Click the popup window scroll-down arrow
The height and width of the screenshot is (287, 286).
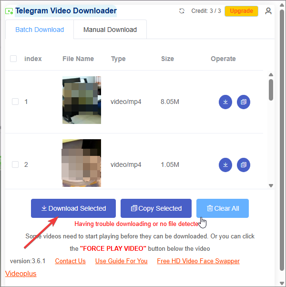(282, 283)
